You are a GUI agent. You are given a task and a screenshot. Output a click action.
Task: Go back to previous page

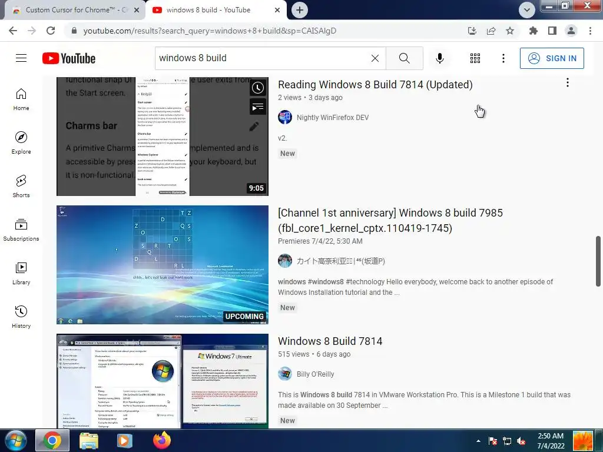(13, 31)
